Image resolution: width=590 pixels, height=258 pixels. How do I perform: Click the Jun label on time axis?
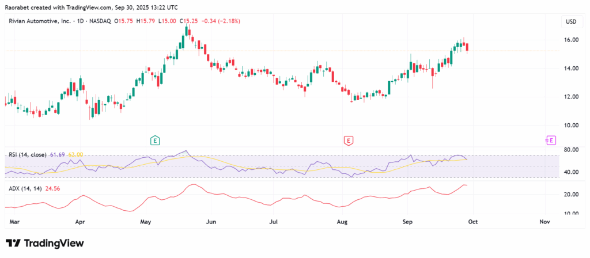[211, 222]
